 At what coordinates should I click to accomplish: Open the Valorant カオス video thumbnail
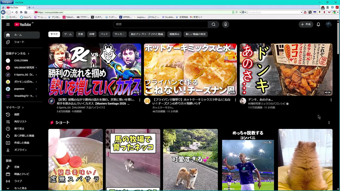click(95, 70)
